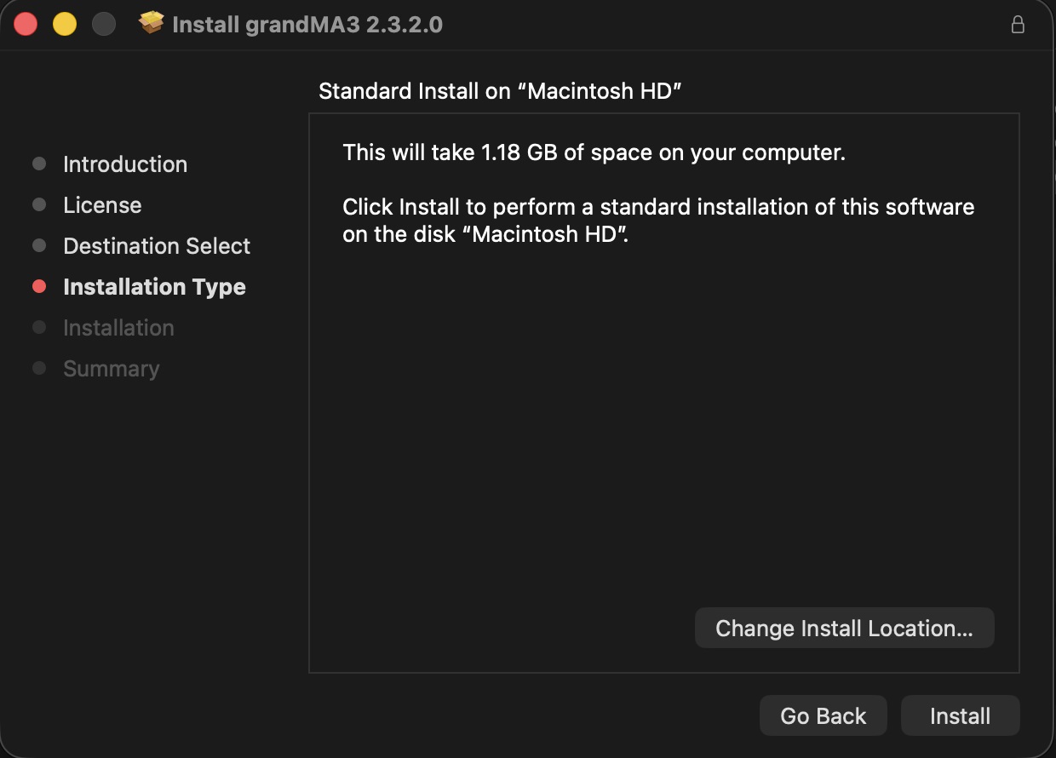The width and height of the screenshot is (1056, 758).
Task: Close the installer with the red button
Action: [26, 24]
